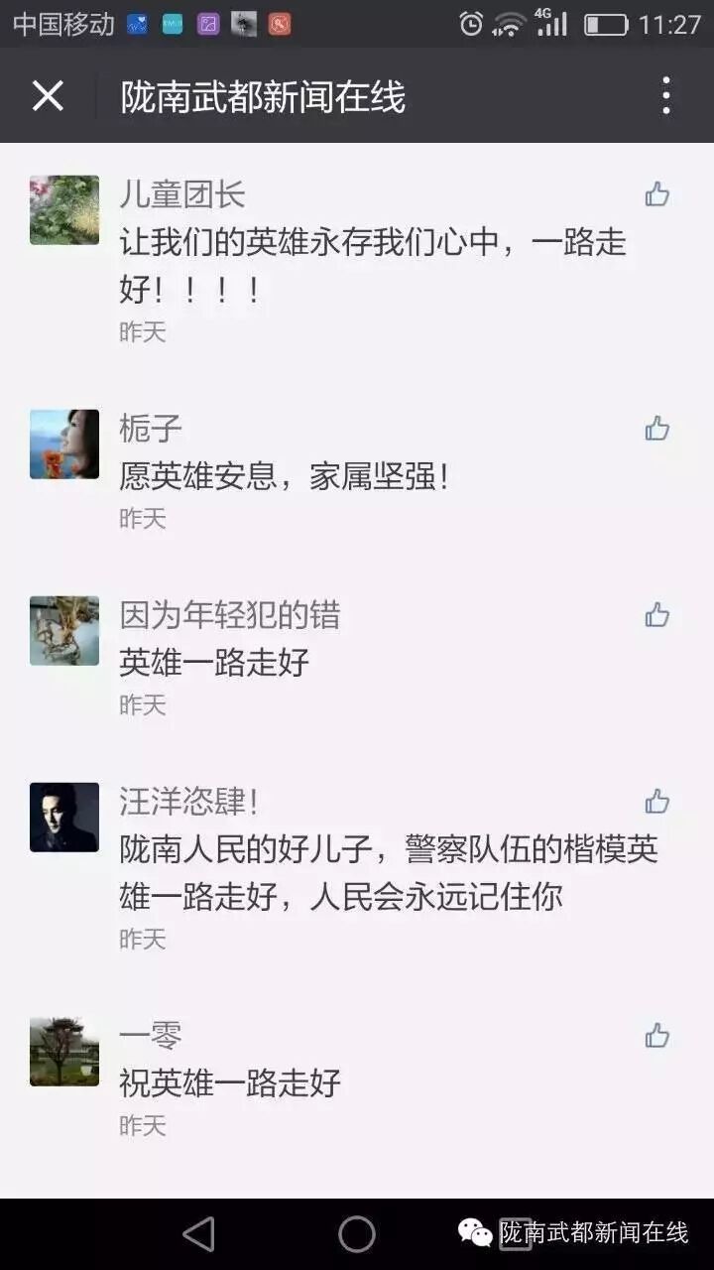Toggle thumbs-up on 因为年轻犯的错's comment

click(x=656, y=615)
